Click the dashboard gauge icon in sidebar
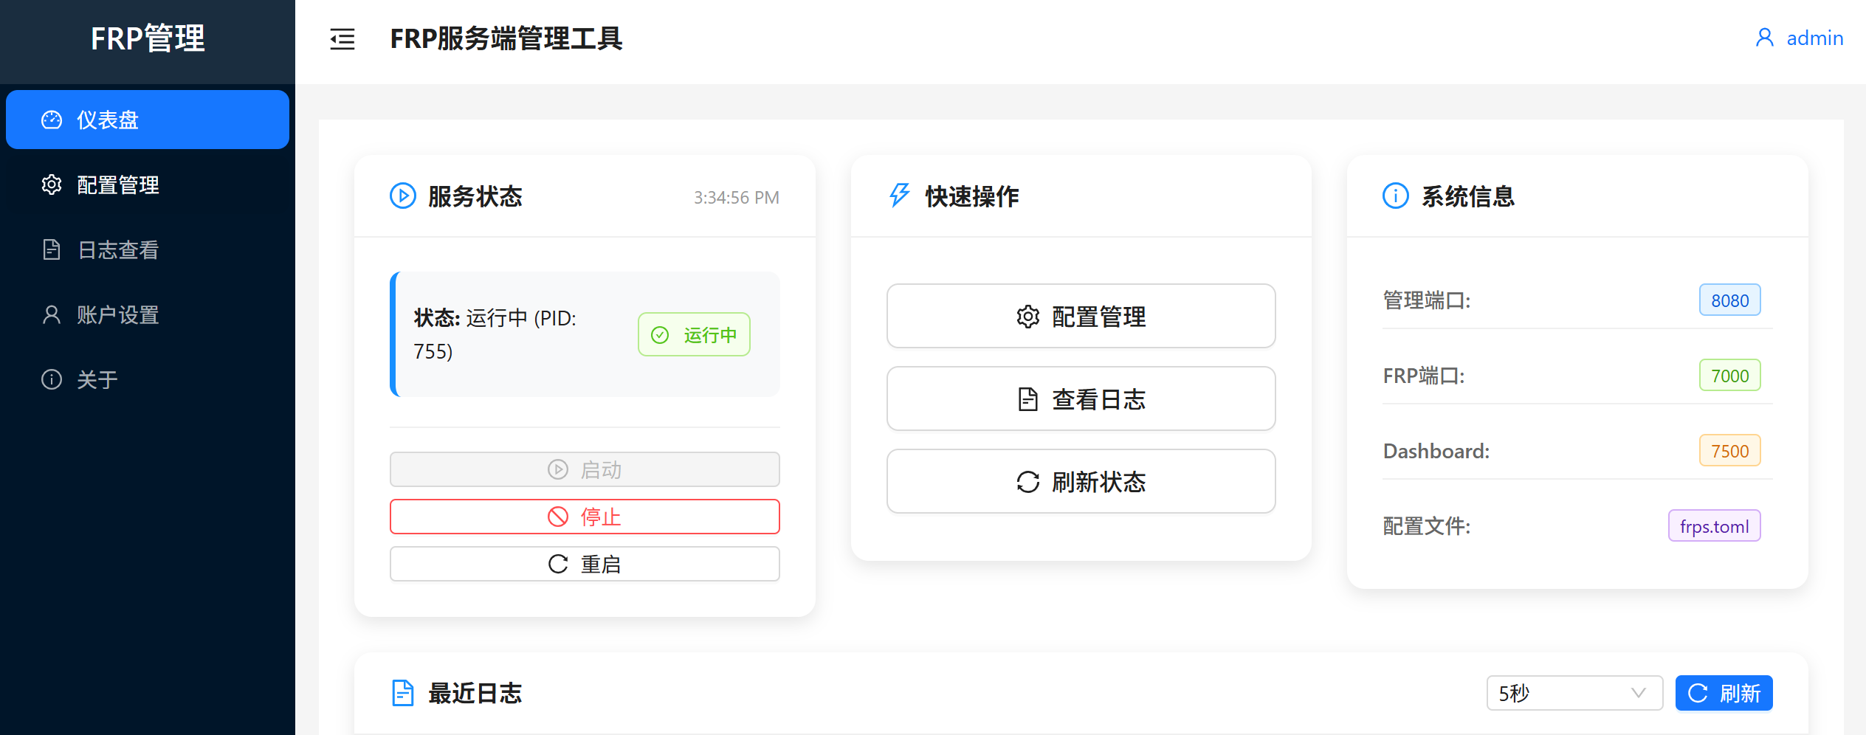The width and height of the screenshot is (1866, 735). (52, 119)
